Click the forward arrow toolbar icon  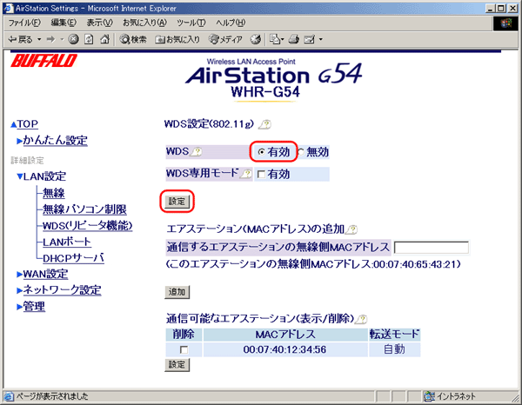tap(50, 40)
